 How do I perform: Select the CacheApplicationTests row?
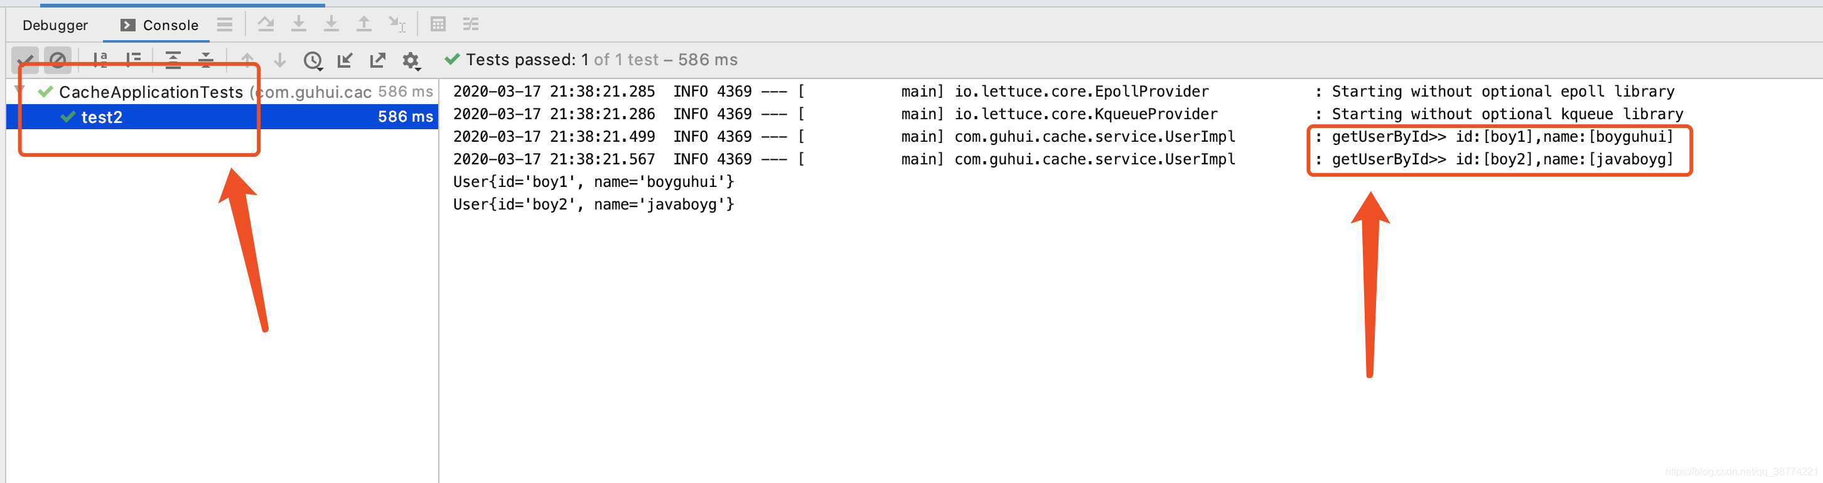tap(222, 92)
